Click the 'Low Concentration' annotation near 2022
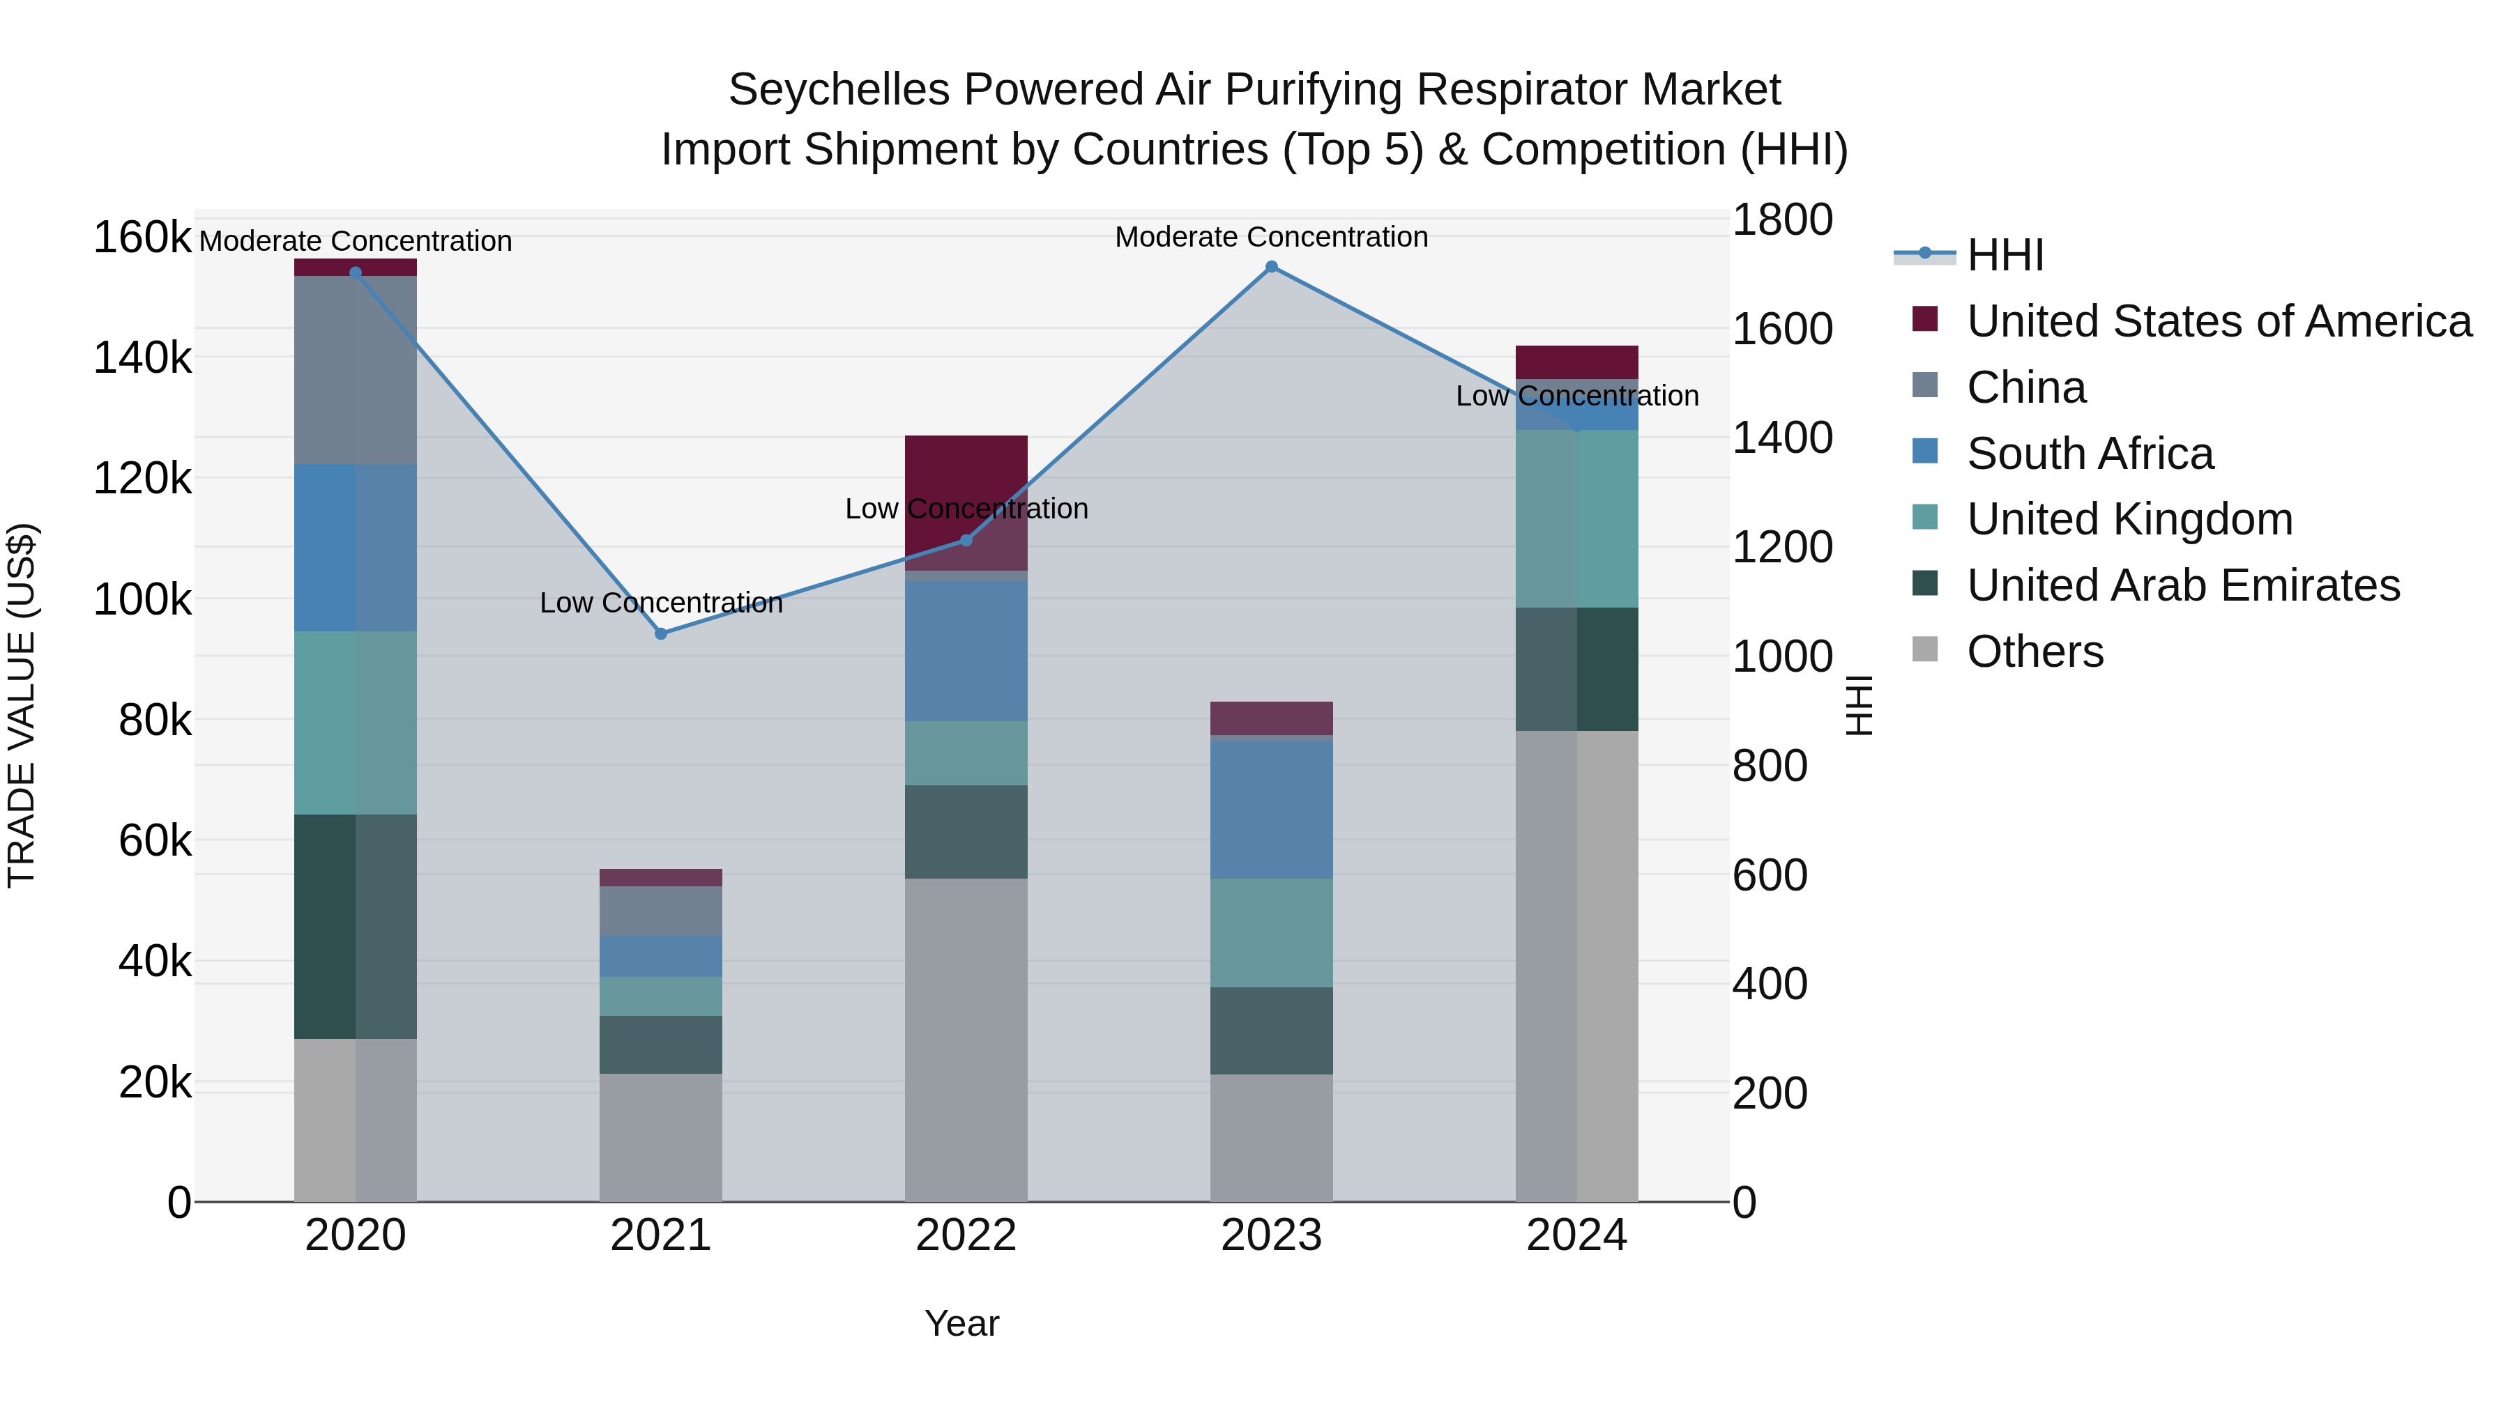 (966, 509)
